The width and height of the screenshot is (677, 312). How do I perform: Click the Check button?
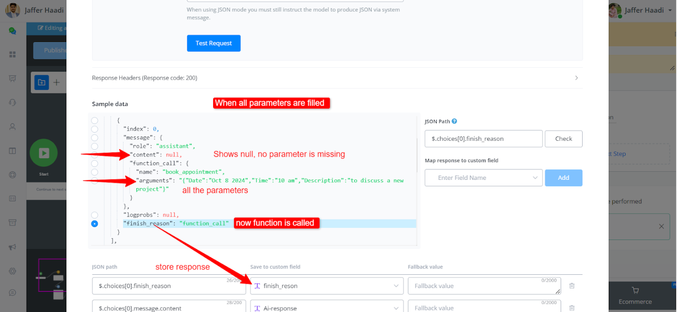click(x=563, y=139)
